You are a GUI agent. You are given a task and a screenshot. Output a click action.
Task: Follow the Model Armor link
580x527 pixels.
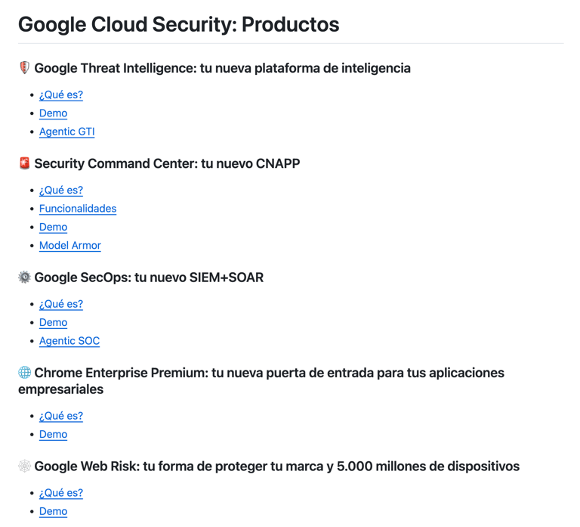pos(69,246)
